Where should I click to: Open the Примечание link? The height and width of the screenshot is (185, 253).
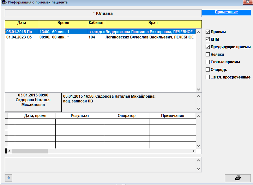pyautogui.click(x=226, y=12)
